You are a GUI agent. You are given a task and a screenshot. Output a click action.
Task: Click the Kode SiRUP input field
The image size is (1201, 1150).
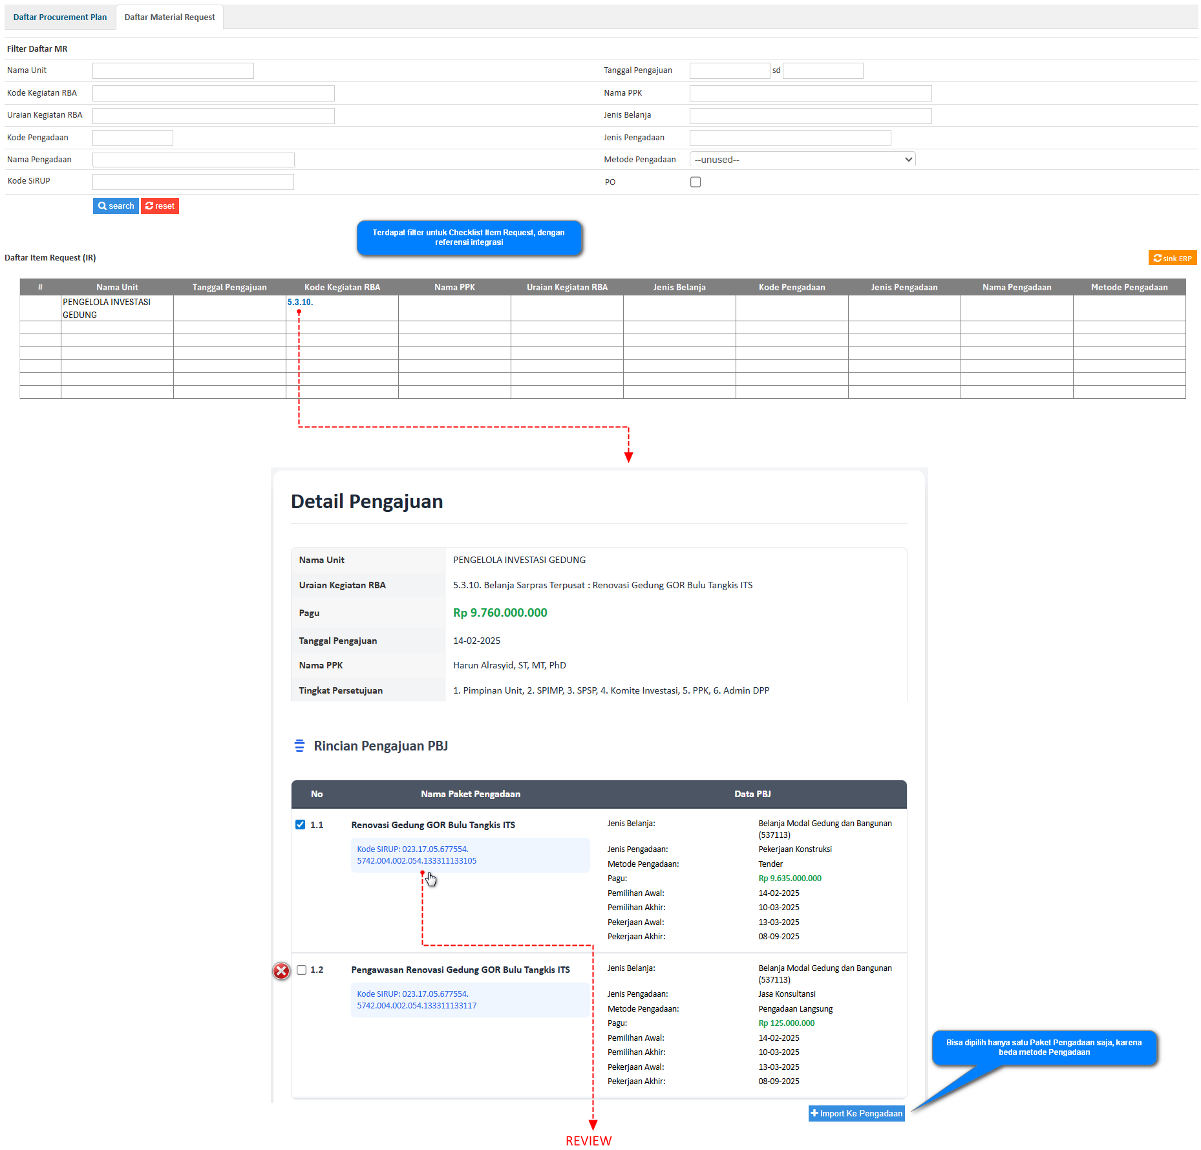(193, 182)
